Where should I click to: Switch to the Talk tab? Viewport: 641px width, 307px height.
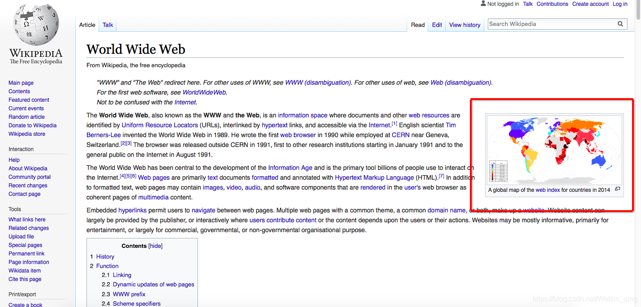pyautogui.click(x=108, y=25)
